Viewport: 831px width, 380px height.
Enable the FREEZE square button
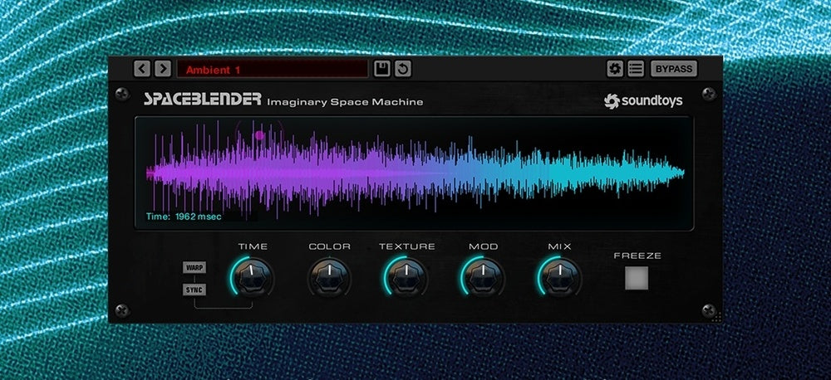pyautogui.click(x=637, y=279)
